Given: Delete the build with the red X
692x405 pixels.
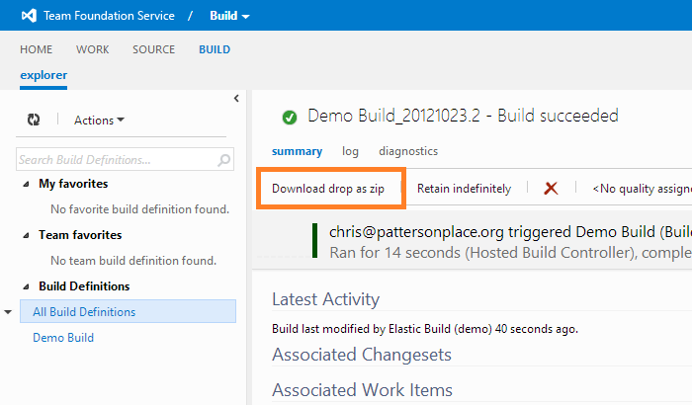Looking at the screenshot, I should tap(551, 189).
